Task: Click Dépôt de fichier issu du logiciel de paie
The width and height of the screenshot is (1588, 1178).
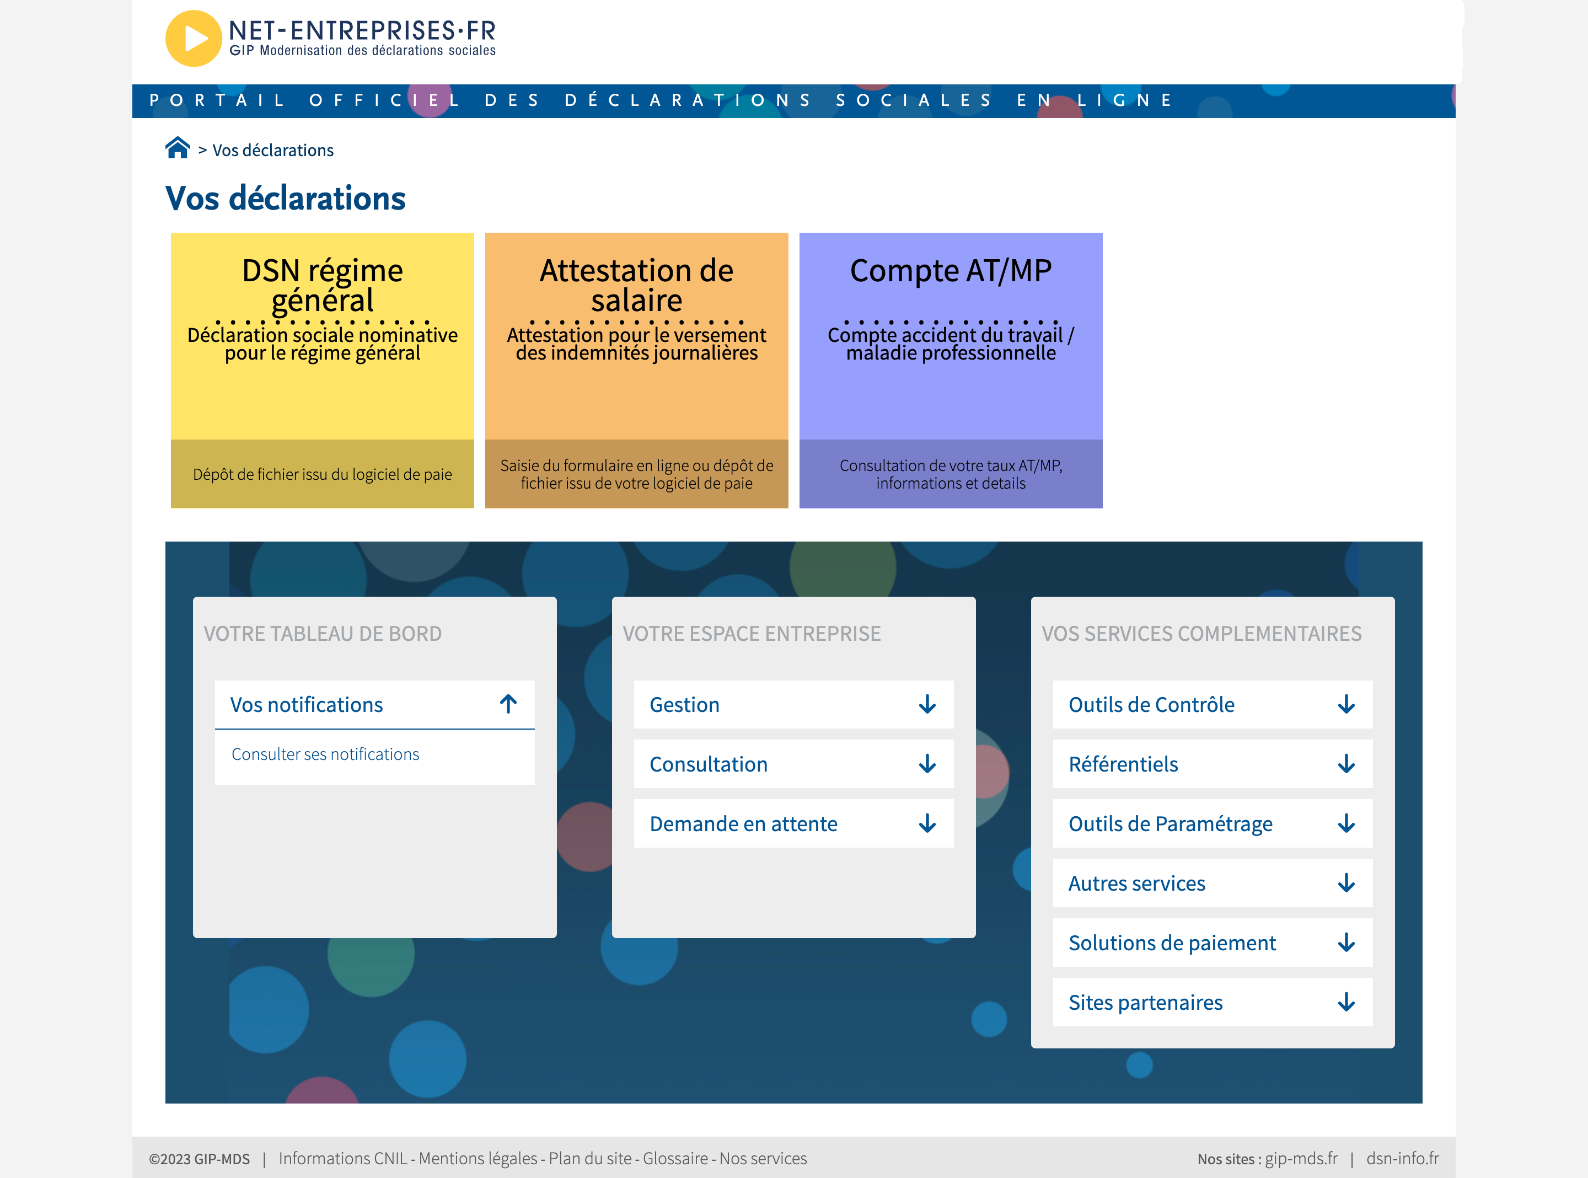Action: point(322,474)
